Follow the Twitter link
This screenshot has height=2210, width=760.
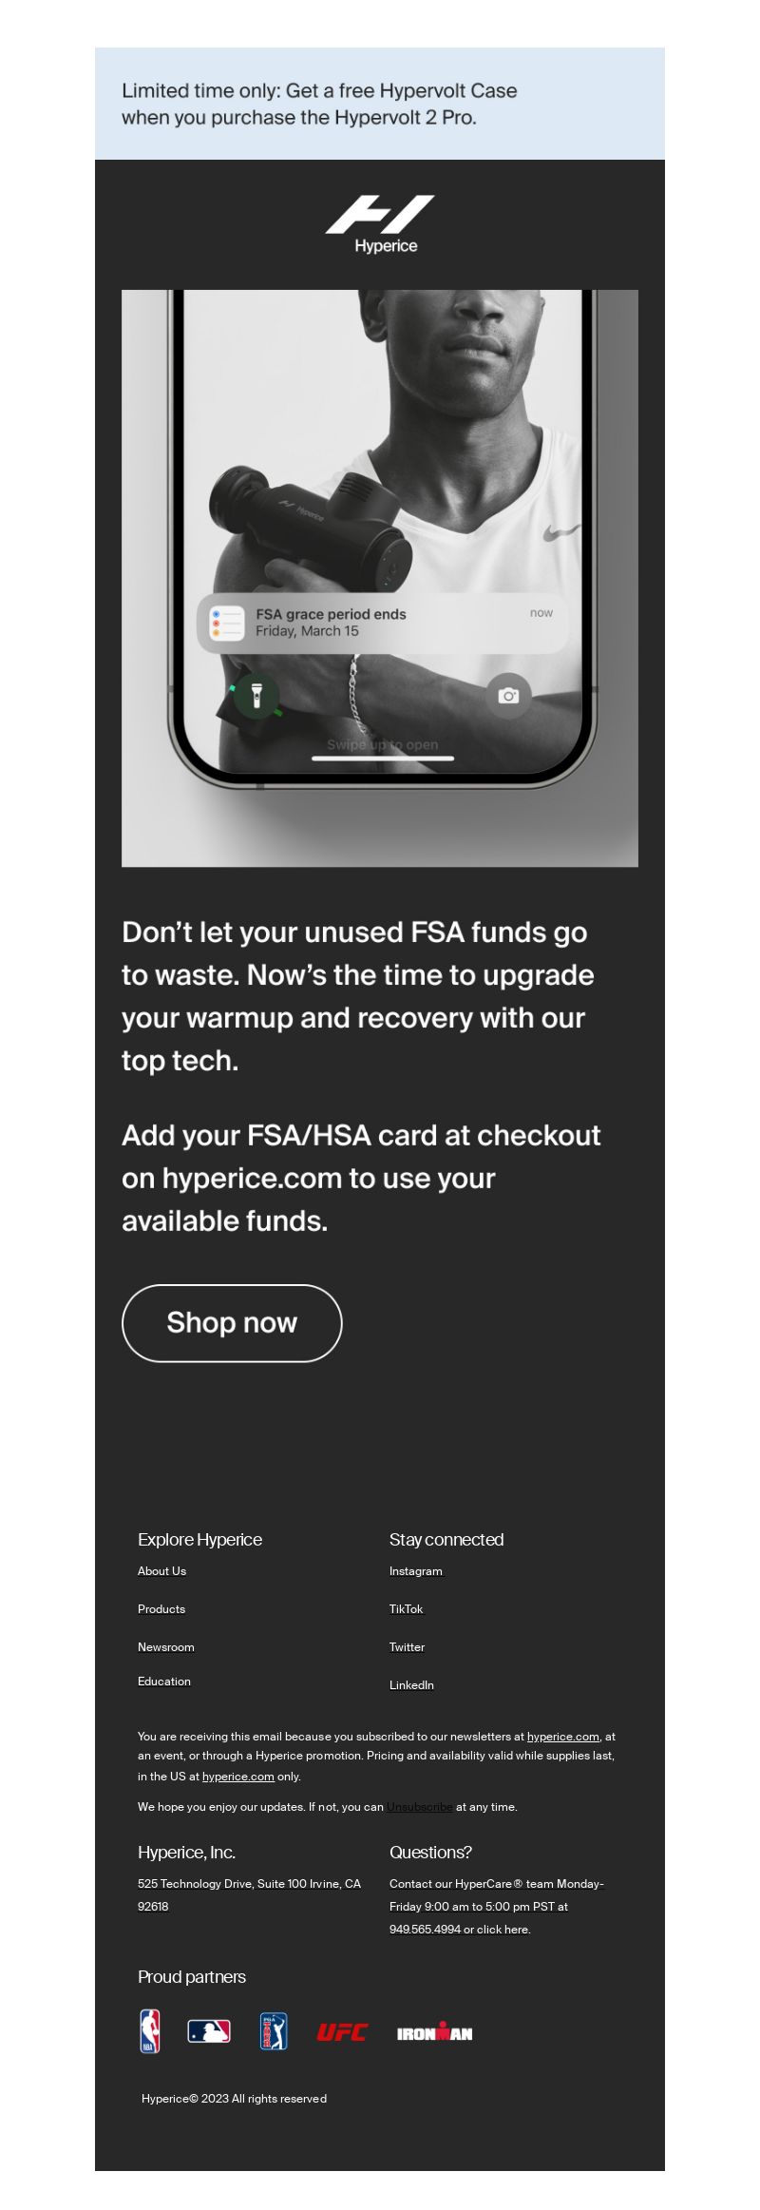(x=407, y=1647)
